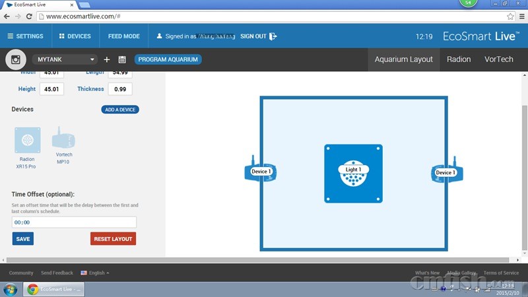Switch to the VorTech tab
The height and width of the screenshot is (297, 528).
(498, 59)
